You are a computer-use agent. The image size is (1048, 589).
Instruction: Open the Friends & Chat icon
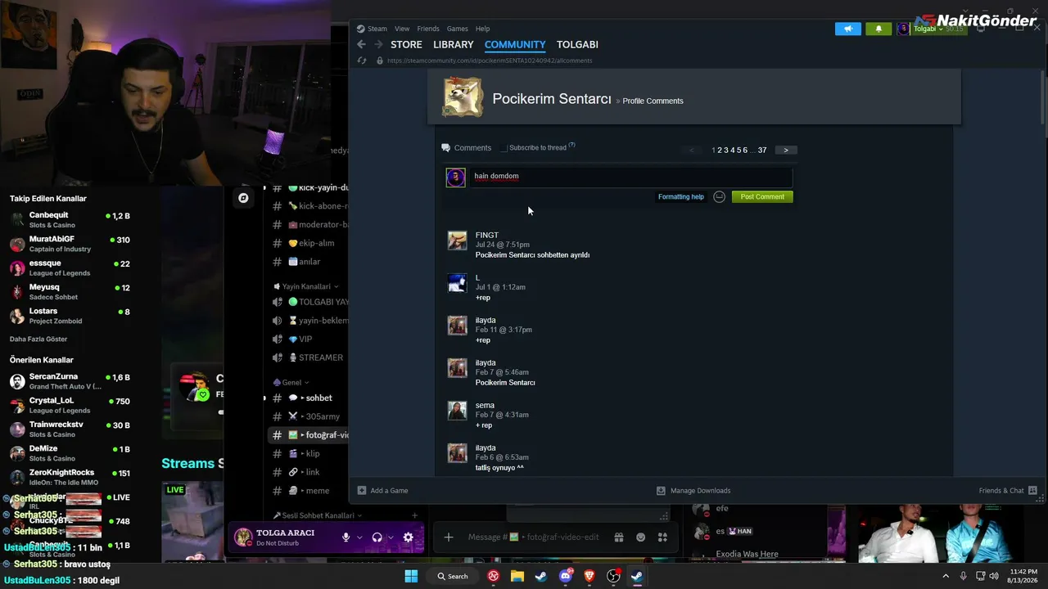coord(1032,491)
